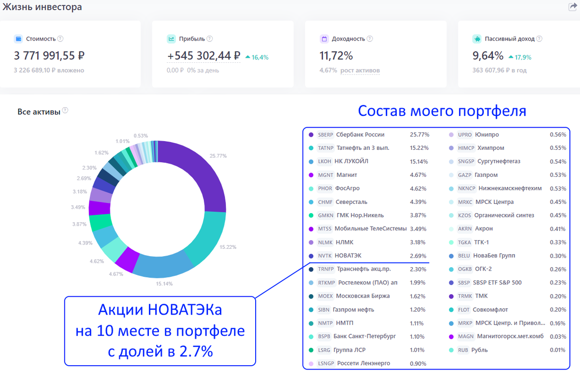Select the Мобильные ТелеСистемы entry

(x=370, y=229)
